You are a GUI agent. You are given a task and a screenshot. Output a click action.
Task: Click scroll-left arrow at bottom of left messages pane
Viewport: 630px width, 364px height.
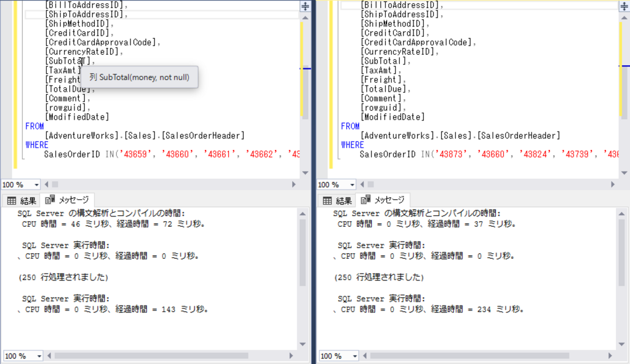[x=49, y=356]
